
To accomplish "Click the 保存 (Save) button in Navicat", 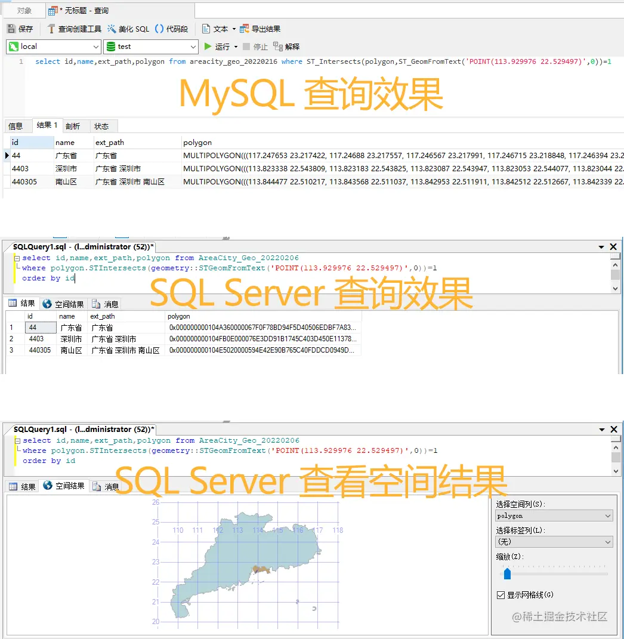I will click(20, 29).
